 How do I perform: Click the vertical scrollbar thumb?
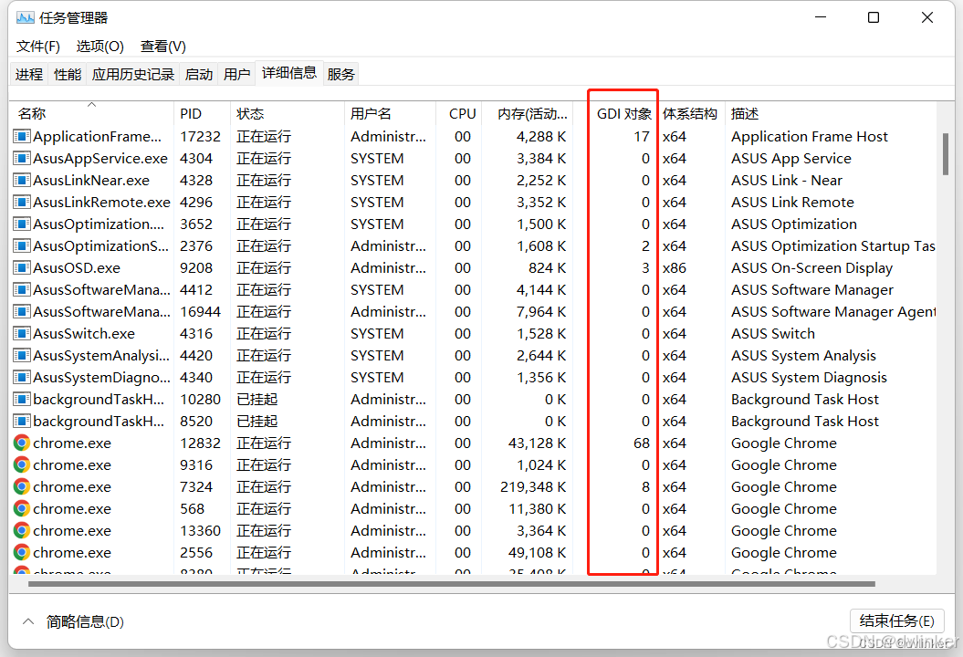point(946,154)
